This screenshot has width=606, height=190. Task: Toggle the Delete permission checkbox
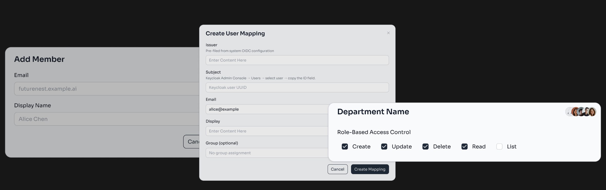click(425, 147)
